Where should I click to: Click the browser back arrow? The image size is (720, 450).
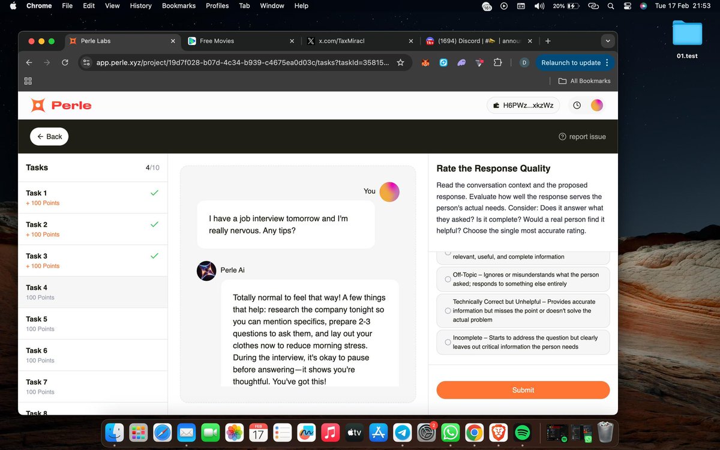[29, 62]
